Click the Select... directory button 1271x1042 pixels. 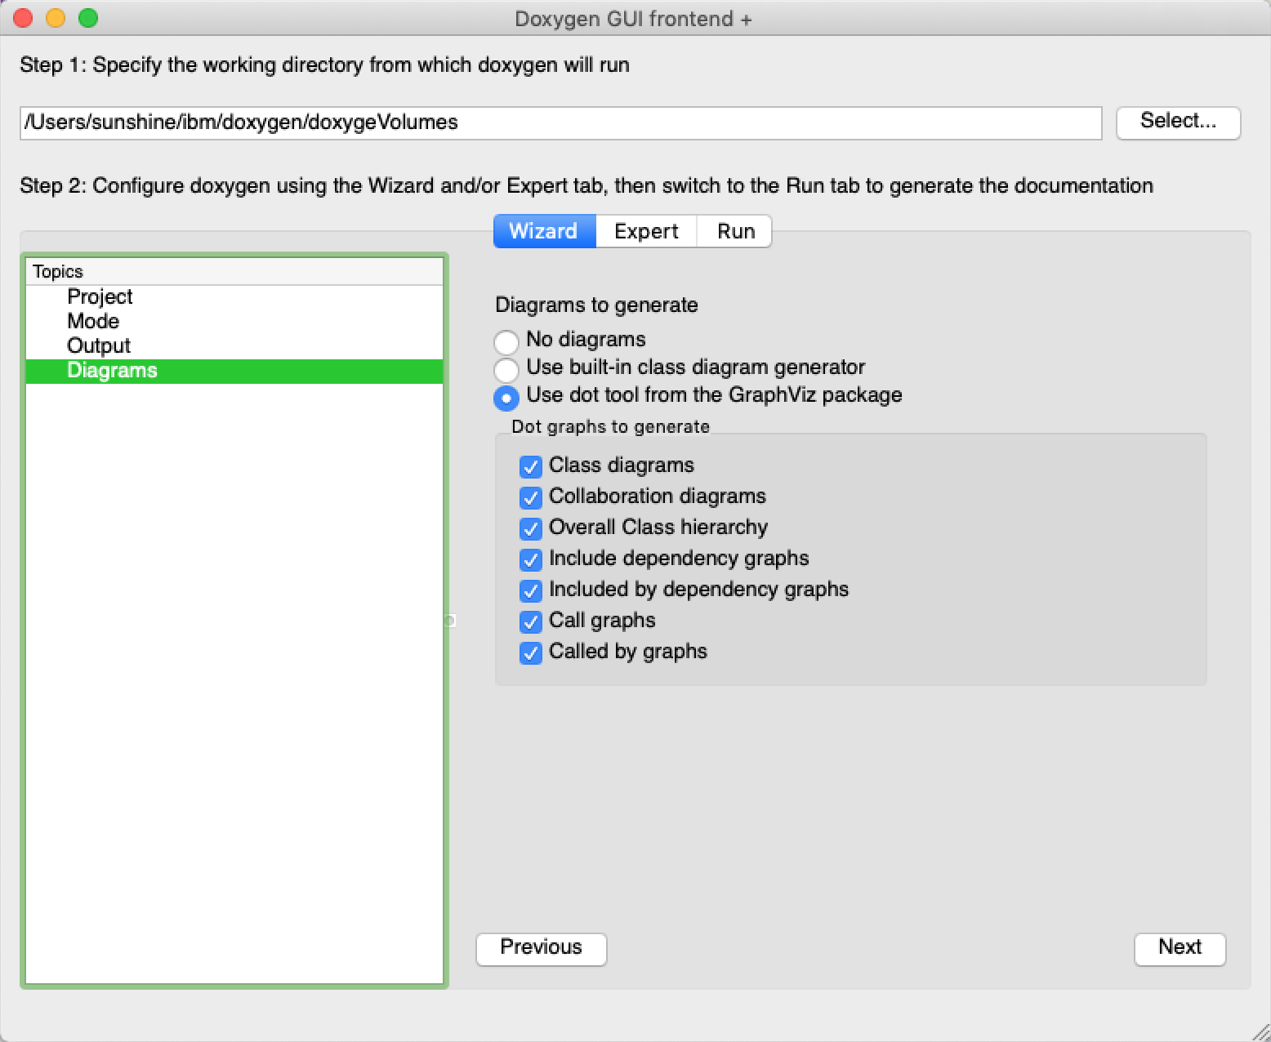[x=1178, y=122]
